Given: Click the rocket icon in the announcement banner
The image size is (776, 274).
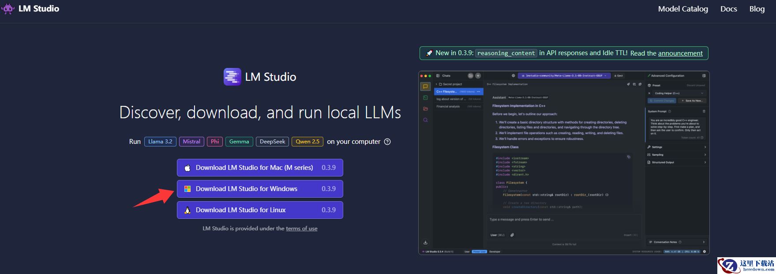Looking at the screenshot, I should coord(429,53).
